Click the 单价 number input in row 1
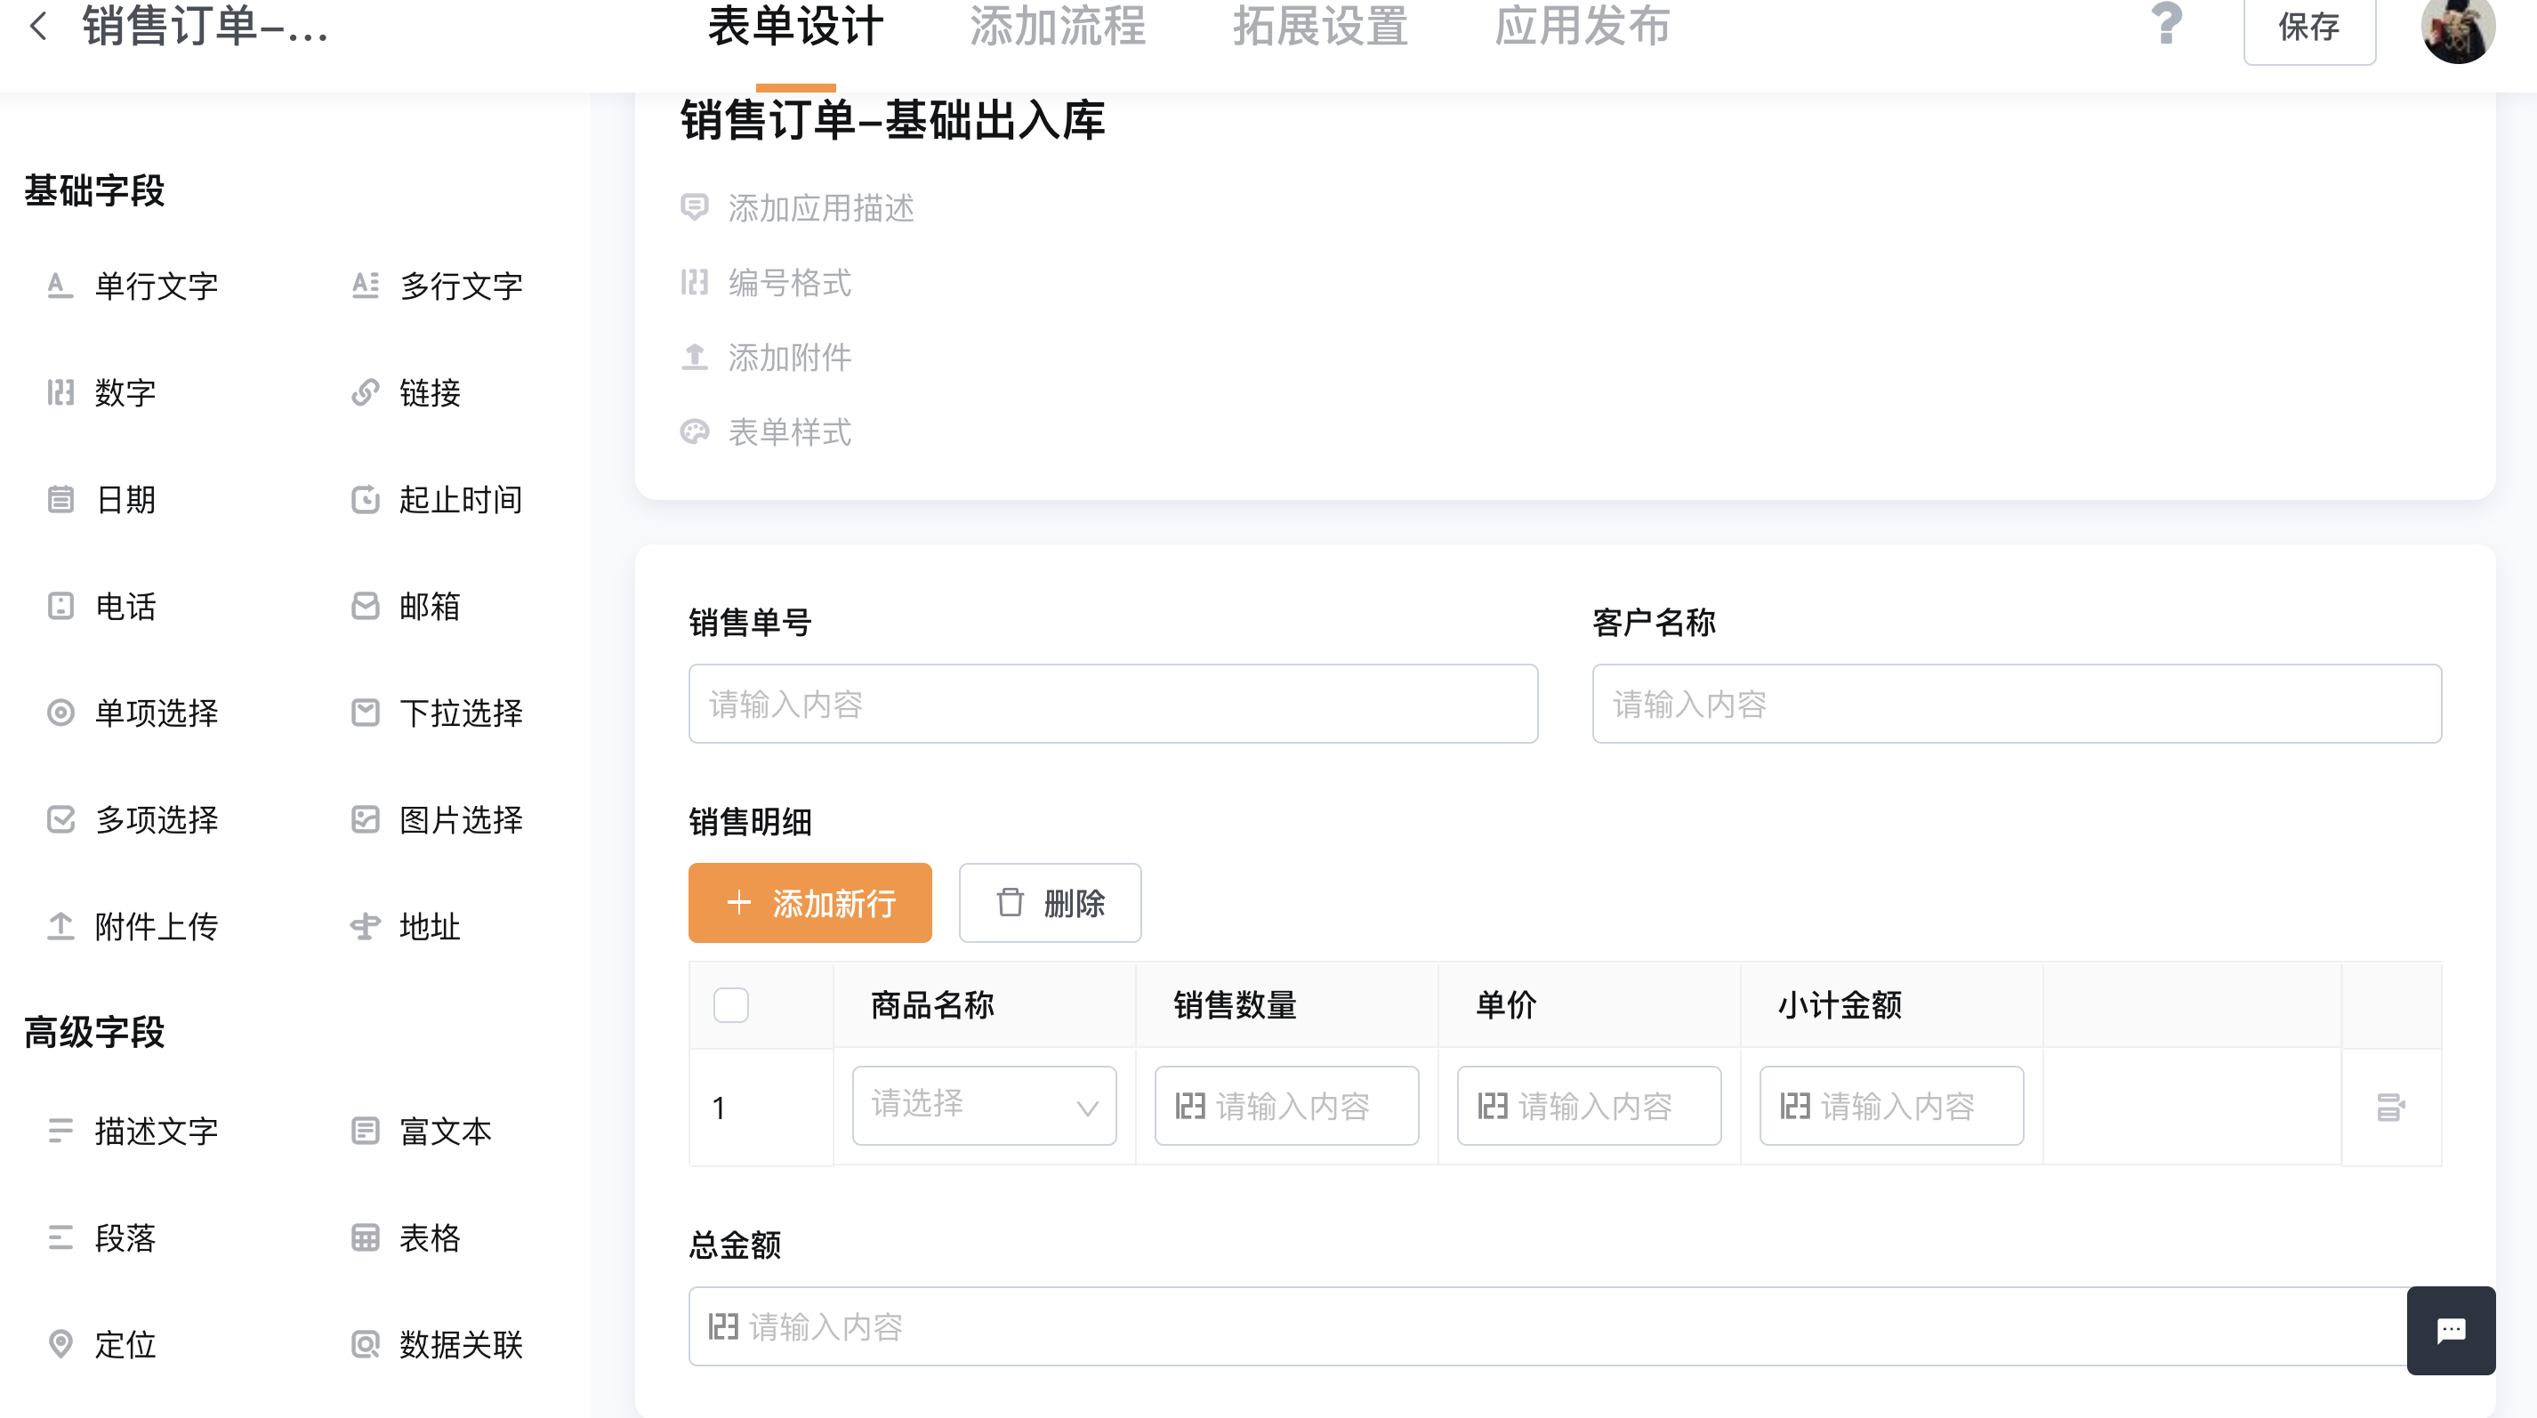 (1589, 1106)
